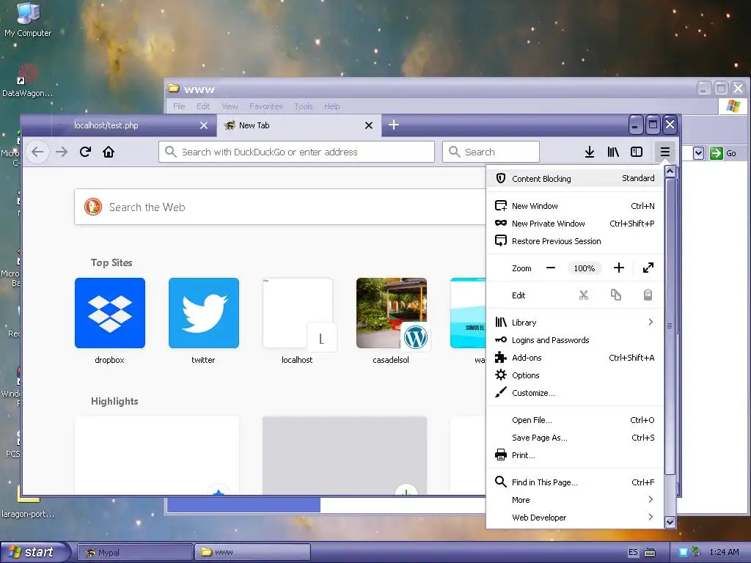Open the home page icon
Screen dimensions: 751x563
[x=109, y=152]
